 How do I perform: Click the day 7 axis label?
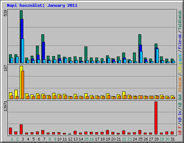44,139
